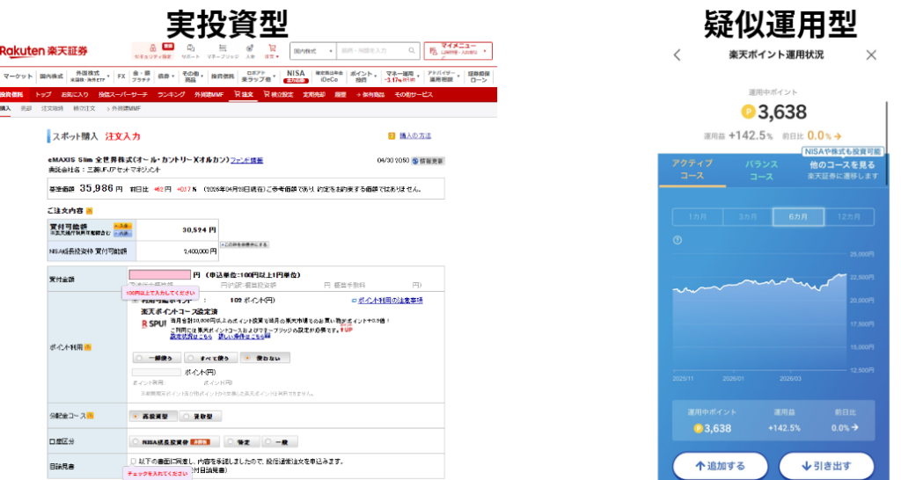
Task: Click the 購入の方法 link
Action: pyautogui.click(x=415, y=136)
